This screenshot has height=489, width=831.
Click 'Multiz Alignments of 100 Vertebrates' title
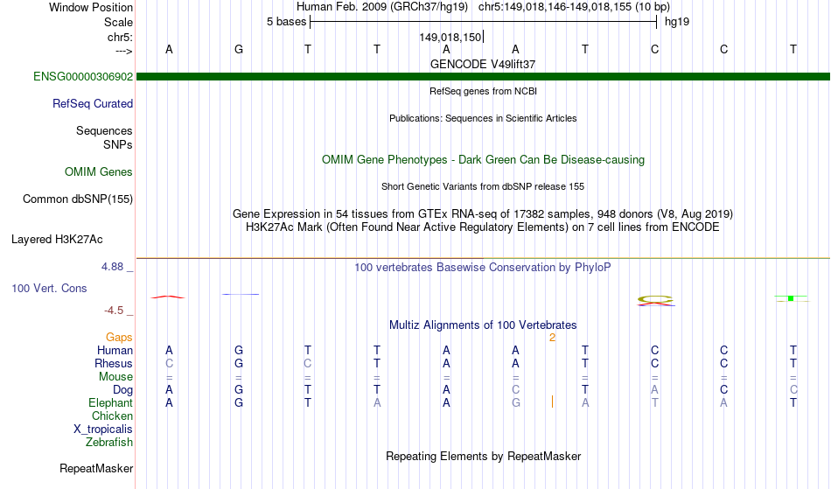pyautogui.click(x=483, y=325)
